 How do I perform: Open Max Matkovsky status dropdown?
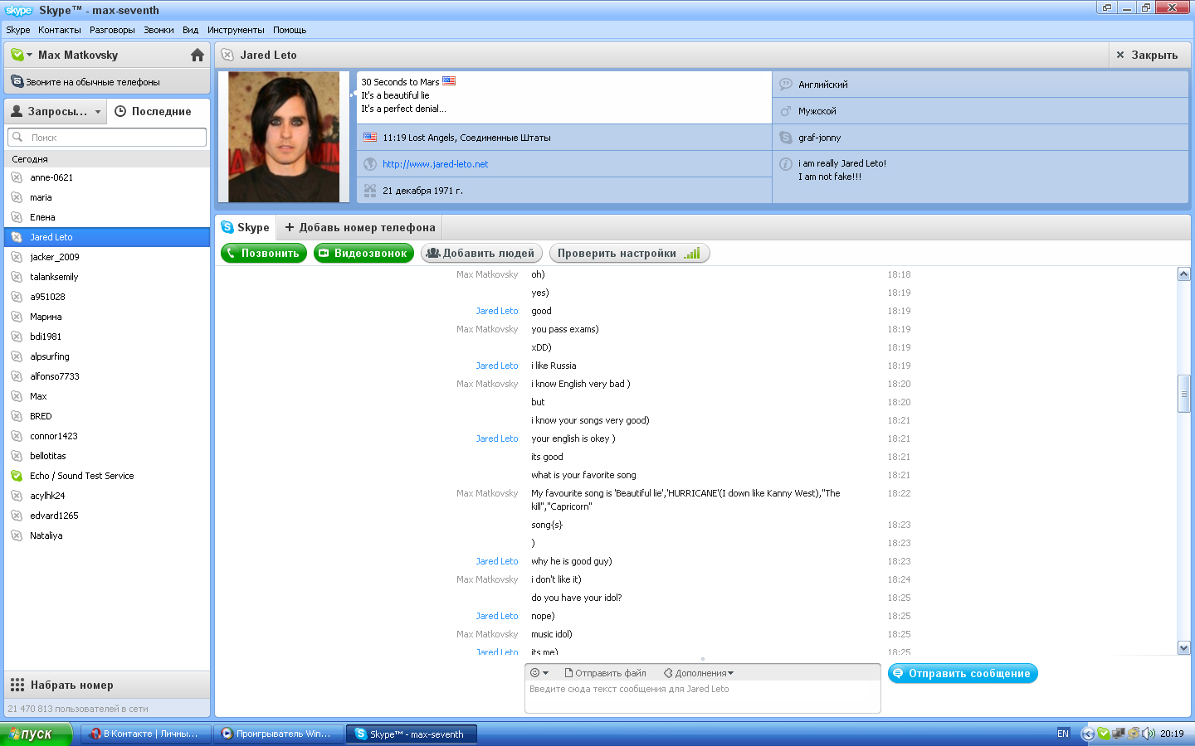pos(22,55)
